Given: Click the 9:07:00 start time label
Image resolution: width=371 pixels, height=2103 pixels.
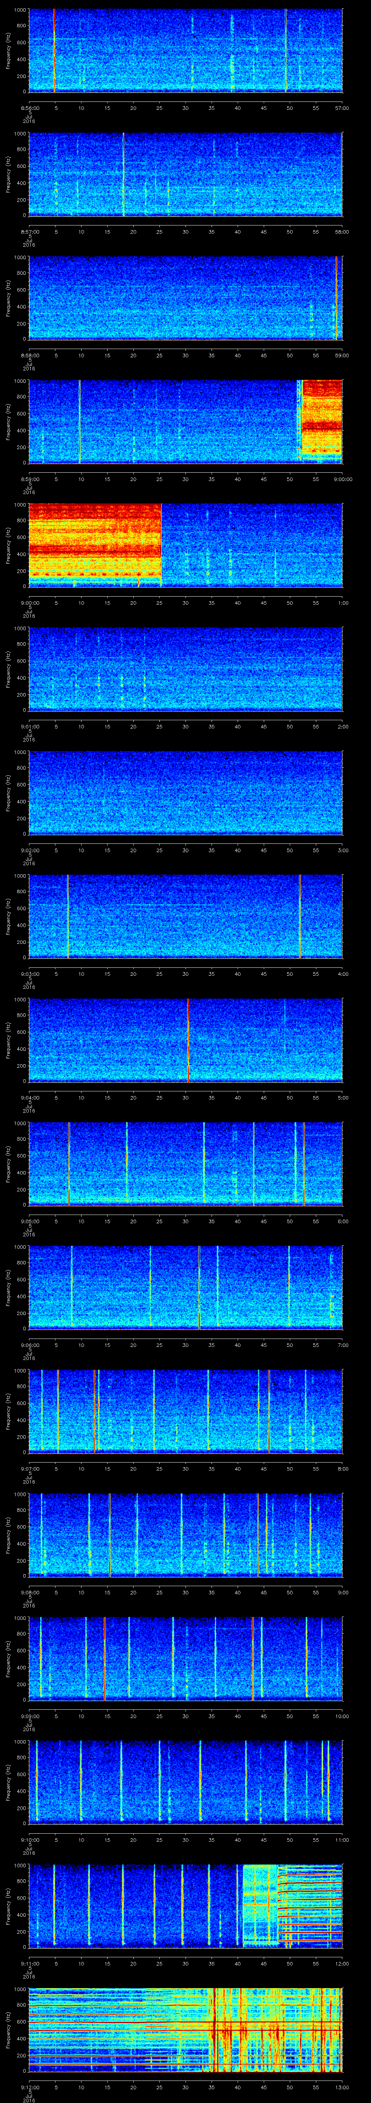Looking at the screenshot, I should (x=29, y=1469).
